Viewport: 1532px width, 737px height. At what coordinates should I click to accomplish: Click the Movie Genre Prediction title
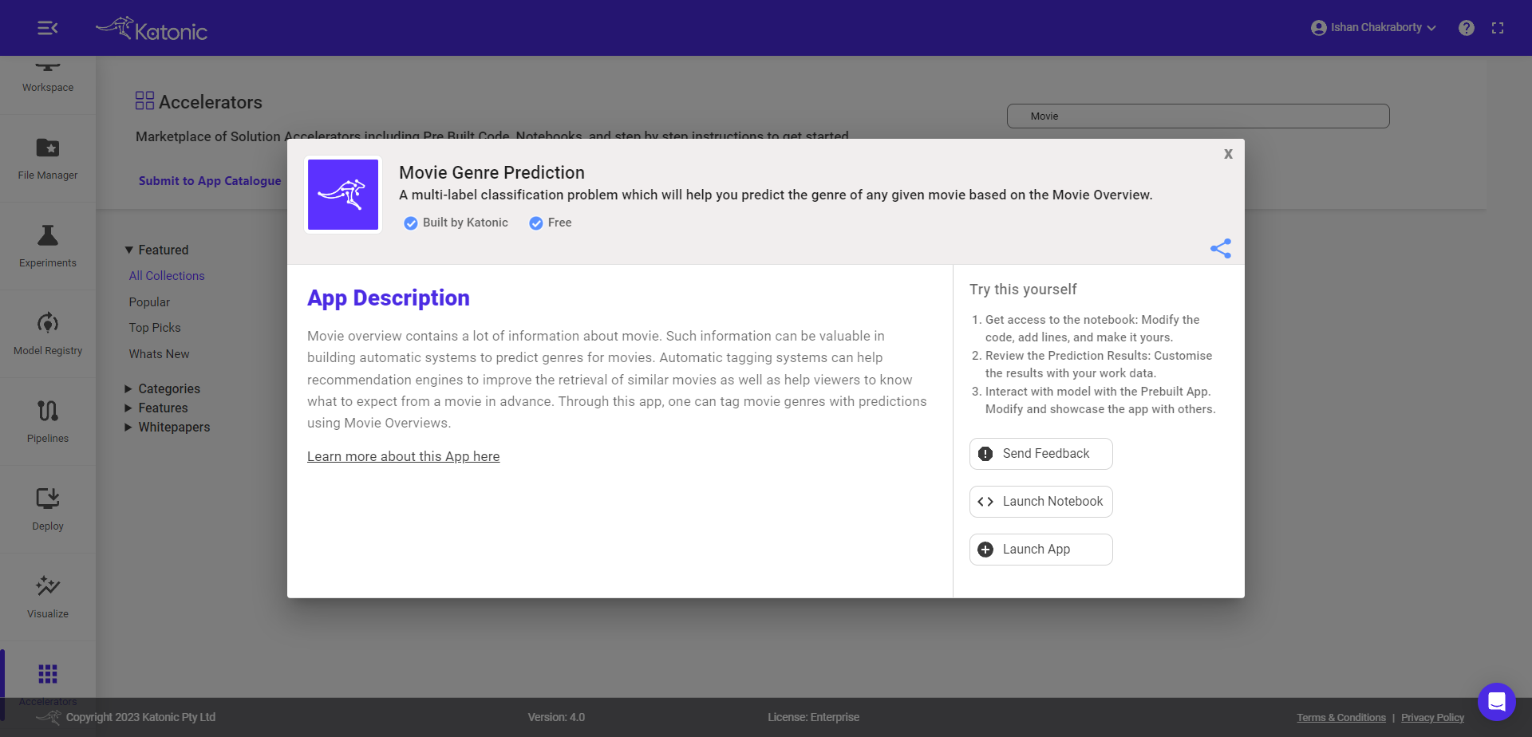pos(492,172)
